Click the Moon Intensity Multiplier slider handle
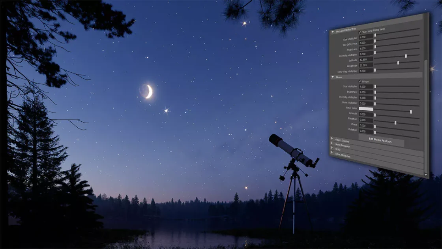Viewport: 442px width, 249px height. [x=375, y=98]
